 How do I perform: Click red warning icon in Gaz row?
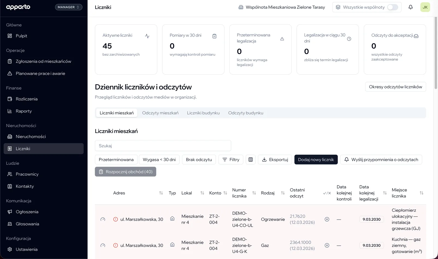point(116,245)
